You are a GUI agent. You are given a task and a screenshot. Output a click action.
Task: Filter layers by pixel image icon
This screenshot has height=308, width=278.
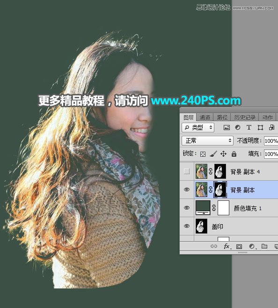pos(227,128)
